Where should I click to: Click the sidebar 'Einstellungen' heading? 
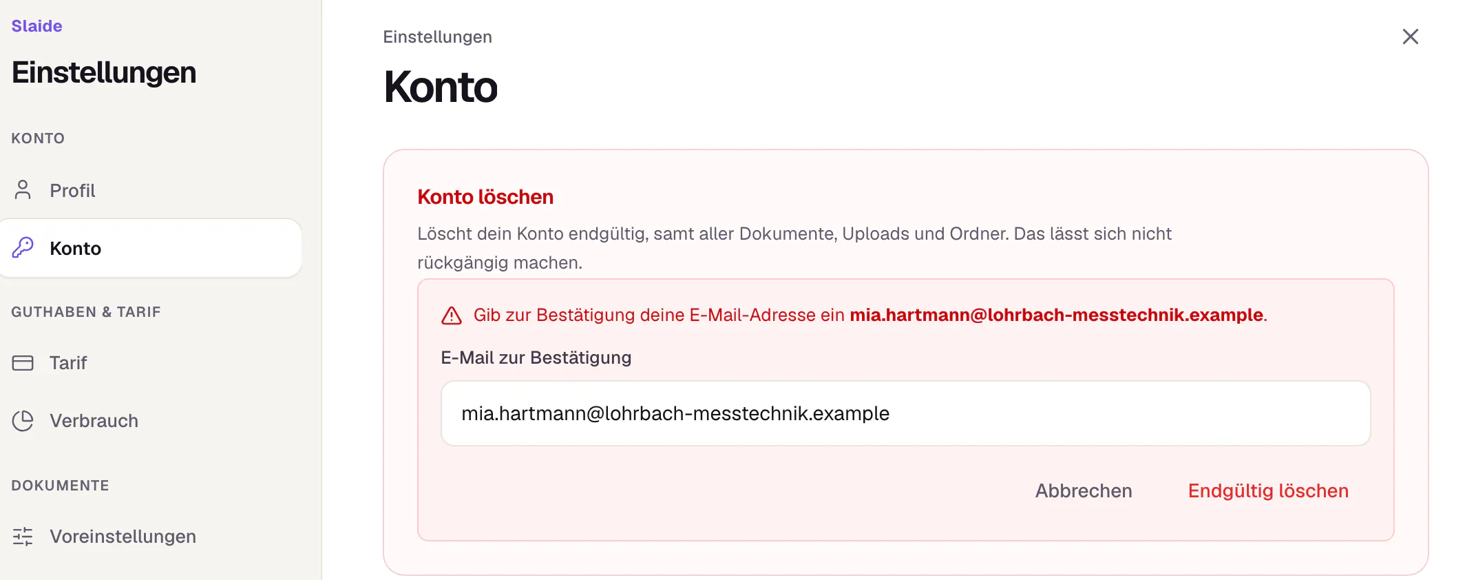point(104,72)
